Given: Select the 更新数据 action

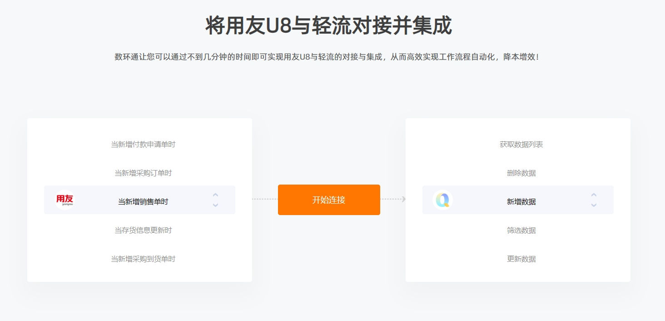Looking at the screenshot, I should point(521,259).
